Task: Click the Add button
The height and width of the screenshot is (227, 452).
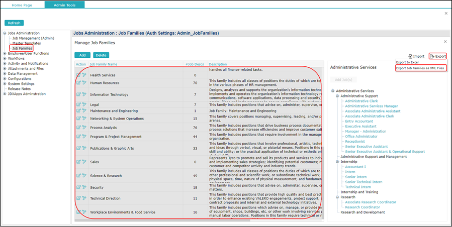Action: pyautogui.click(x=82, y=55)
